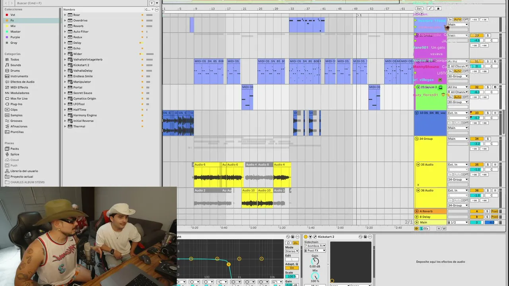Deactivate track 35 with its activator button
The height and width of the screenshot is (286, 509).
click(477, 164)
